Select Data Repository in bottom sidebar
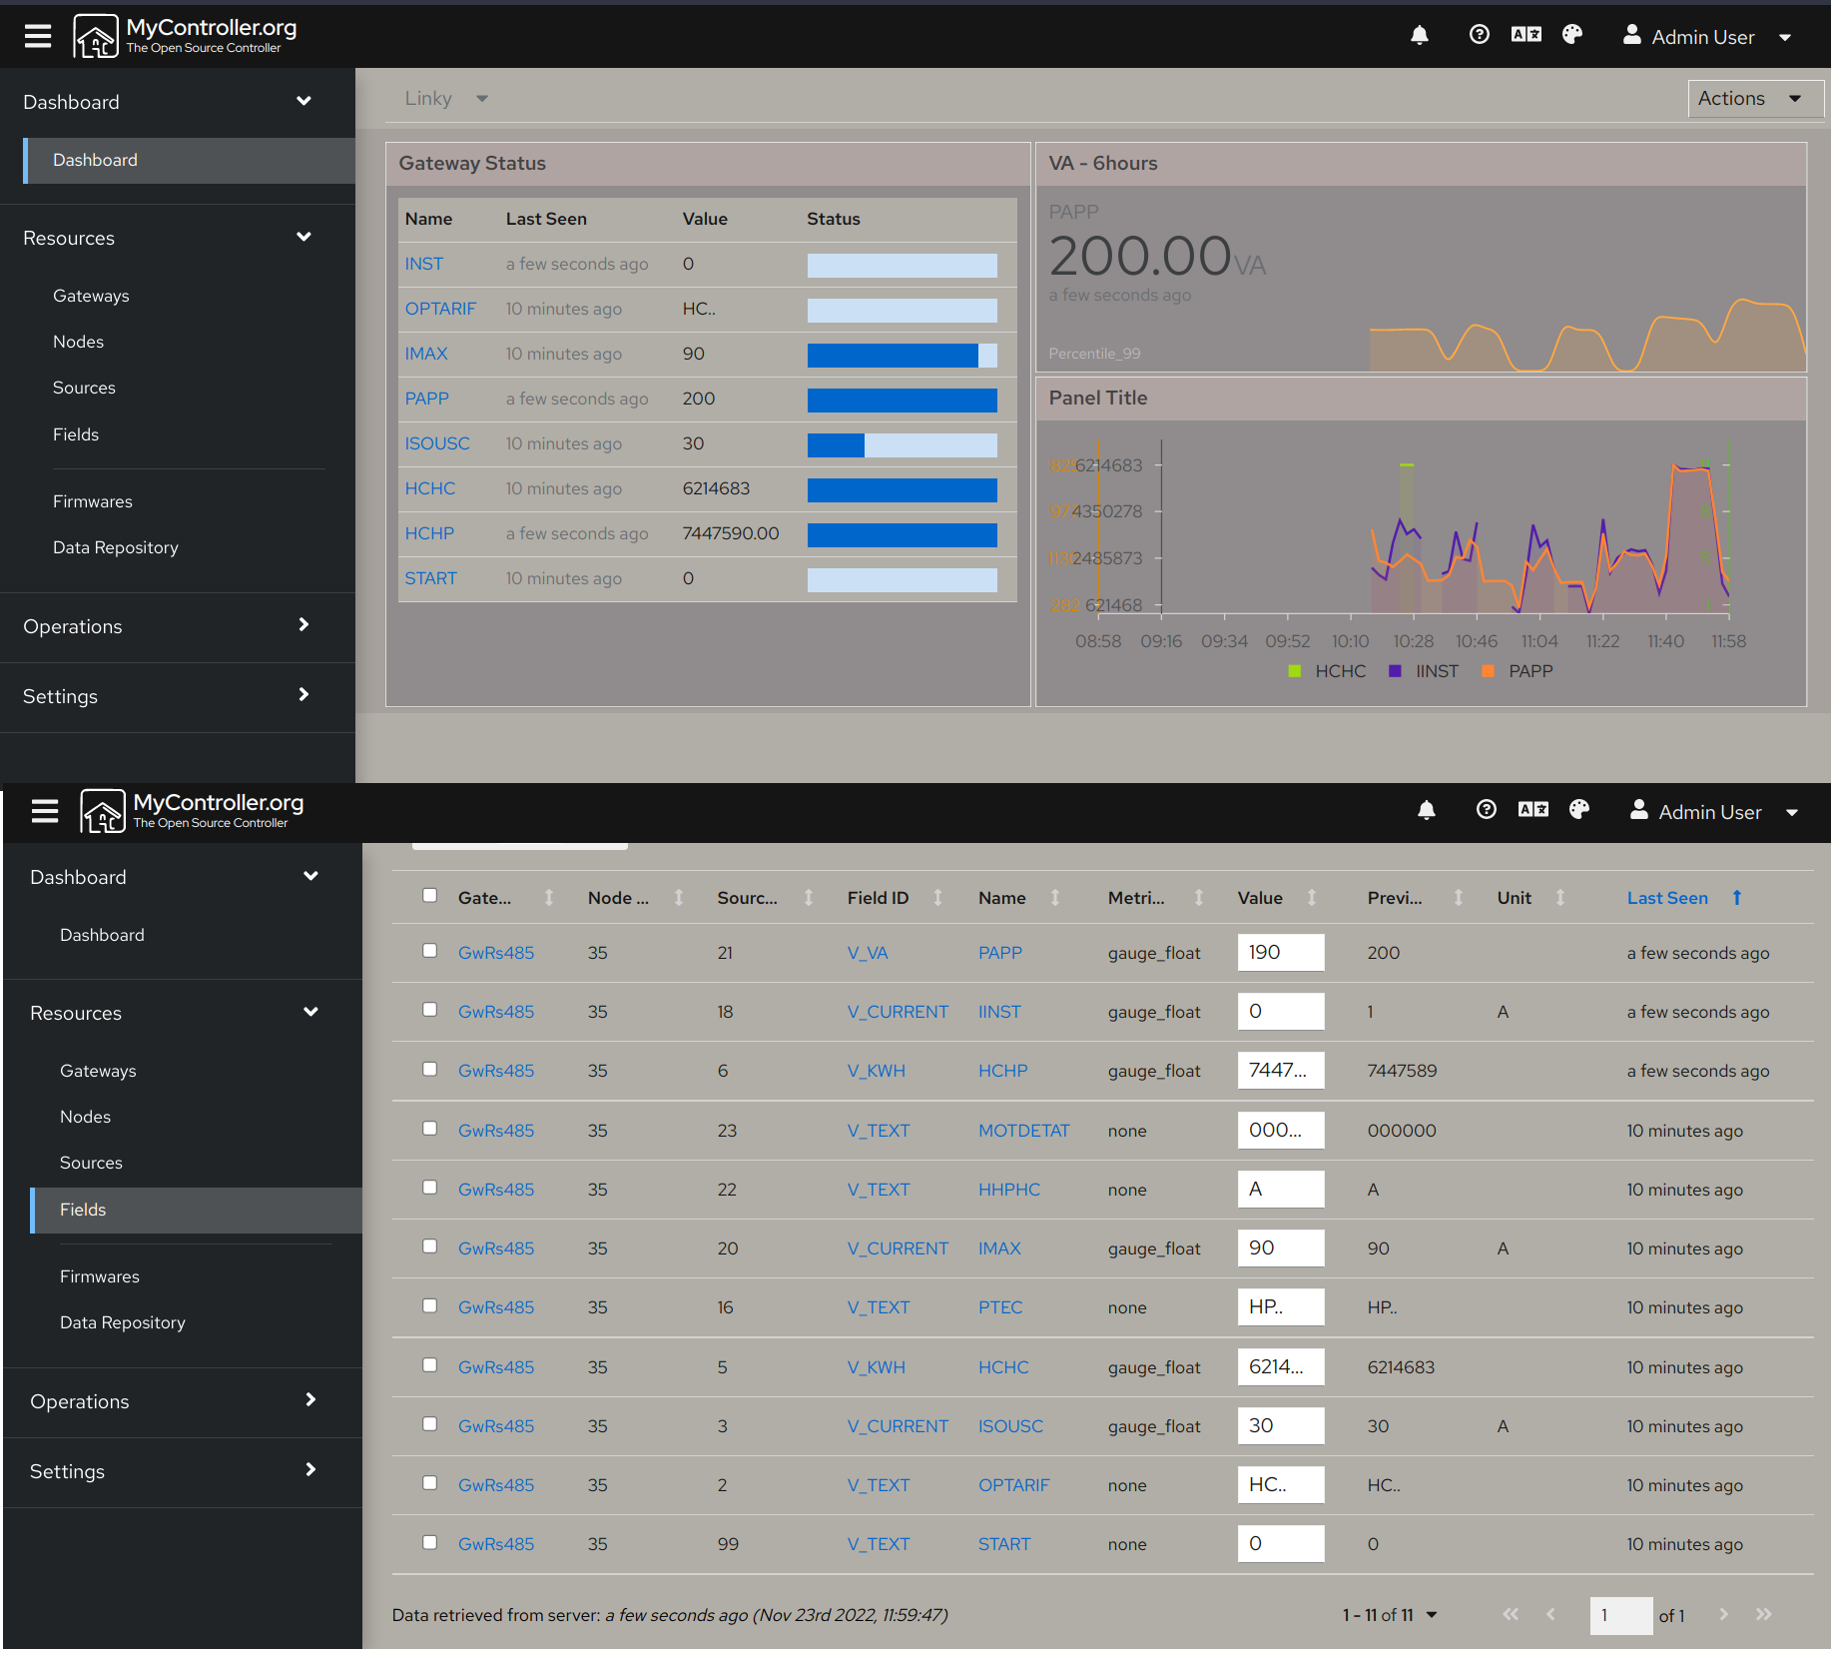 123,1322
